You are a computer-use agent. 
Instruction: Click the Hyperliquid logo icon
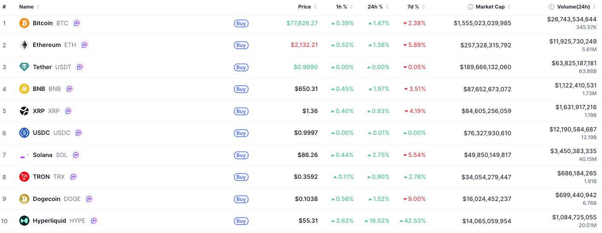pos(24,221)
